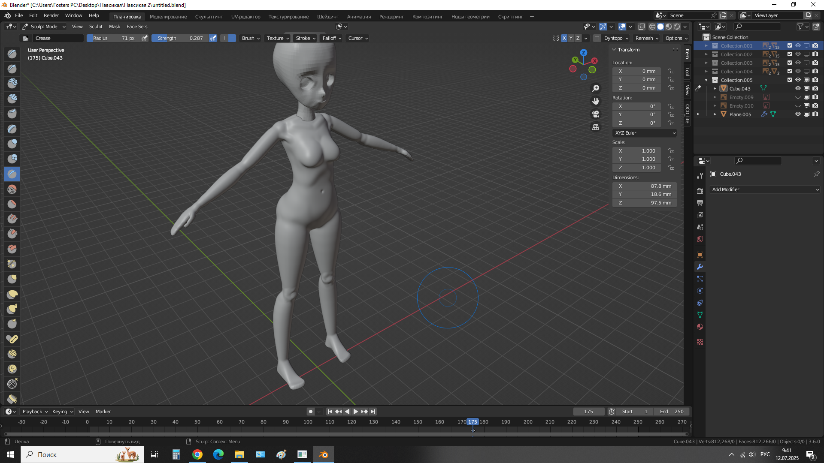
Task: Expand Collection.003 in outliner
Action: [706, 63]
